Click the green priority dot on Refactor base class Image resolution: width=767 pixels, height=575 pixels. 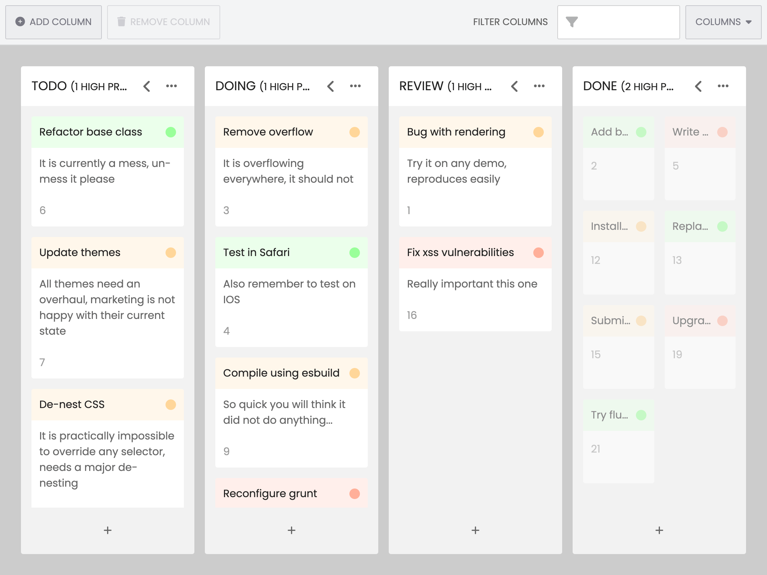click(x=171, y=132)
